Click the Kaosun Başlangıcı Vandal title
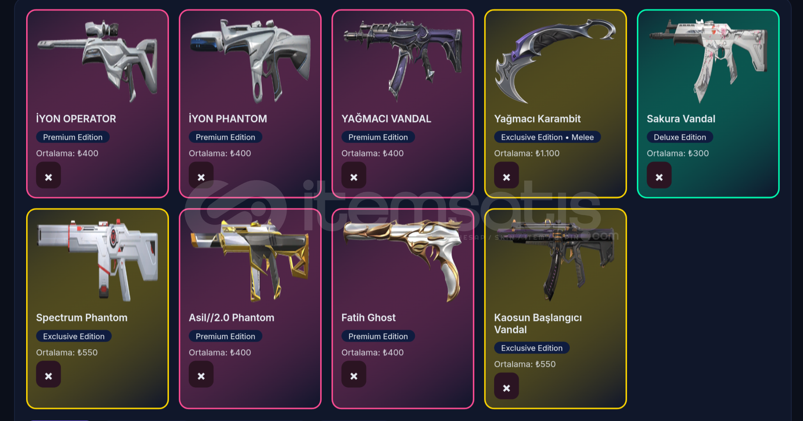The width and height of the screenshot is (803, 421). [x=538, y=324]
